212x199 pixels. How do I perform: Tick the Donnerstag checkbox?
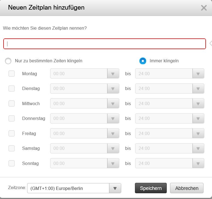[x=12, y=118]
